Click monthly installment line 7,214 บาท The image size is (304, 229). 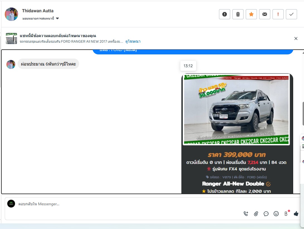coord(236,162)
